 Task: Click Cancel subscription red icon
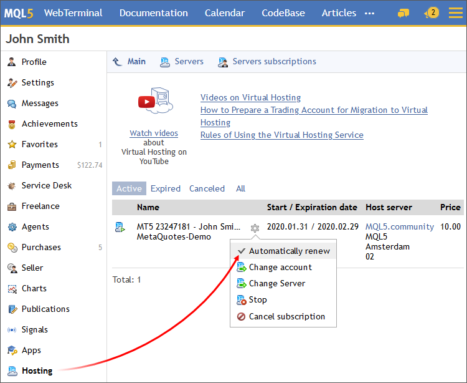[x=242, y=316]
